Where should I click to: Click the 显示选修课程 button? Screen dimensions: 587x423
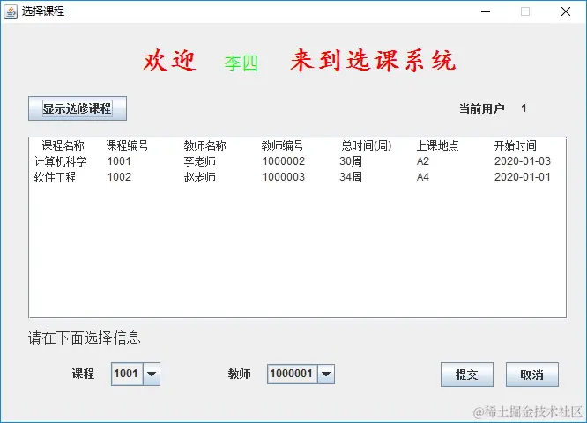[78, 108]
